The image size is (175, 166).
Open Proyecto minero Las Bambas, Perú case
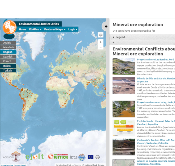click(x=155, y=60)
